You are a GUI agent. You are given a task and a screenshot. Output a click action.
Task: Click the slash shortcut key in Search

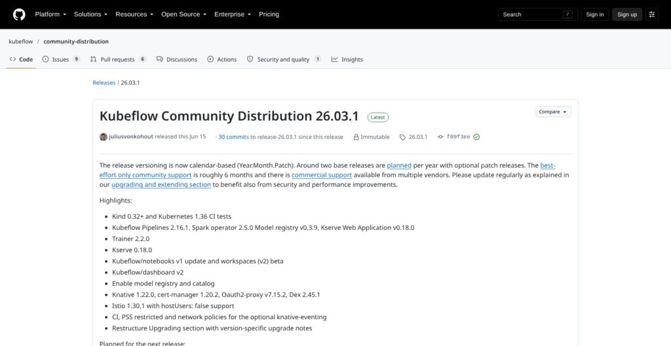568,14
